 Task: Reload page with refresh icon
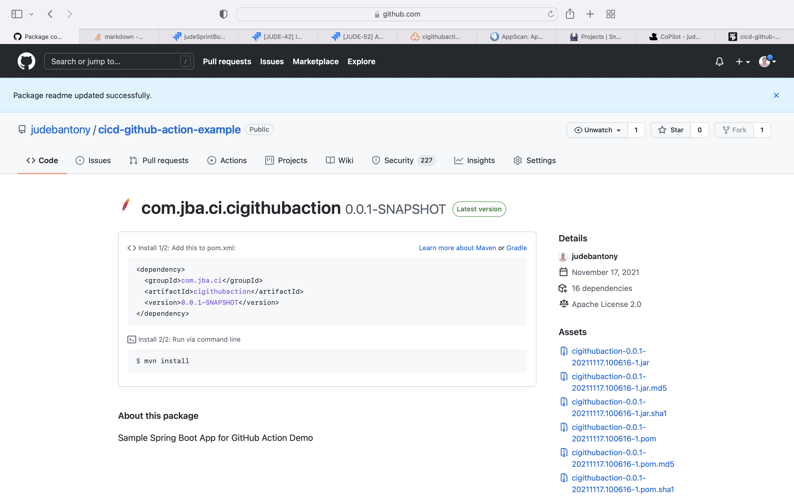point(551,14)
